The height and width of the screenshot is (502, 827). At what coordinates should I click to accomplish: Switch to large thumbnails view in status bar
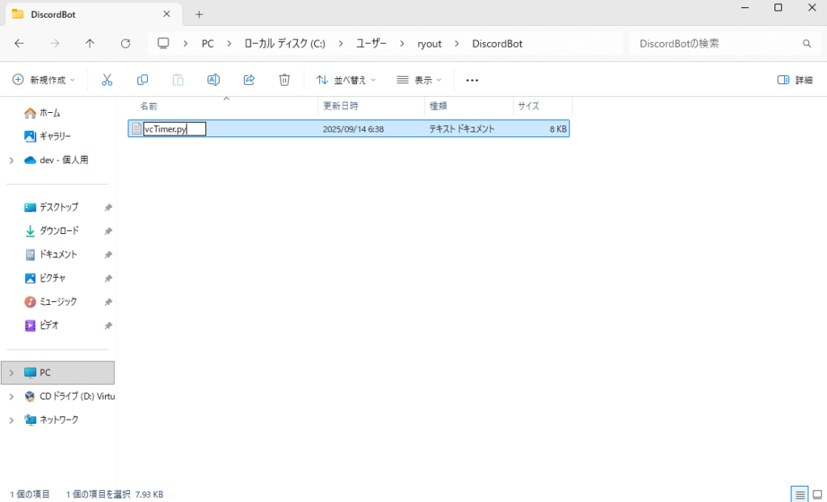817,494
